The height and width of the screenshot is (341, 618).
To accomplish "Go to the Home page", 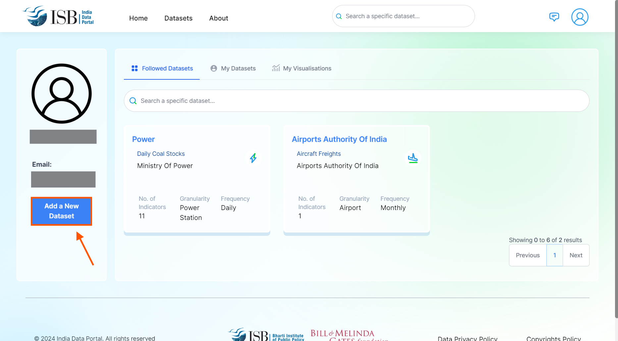I will pyautogui.click(x=138, y=18).
